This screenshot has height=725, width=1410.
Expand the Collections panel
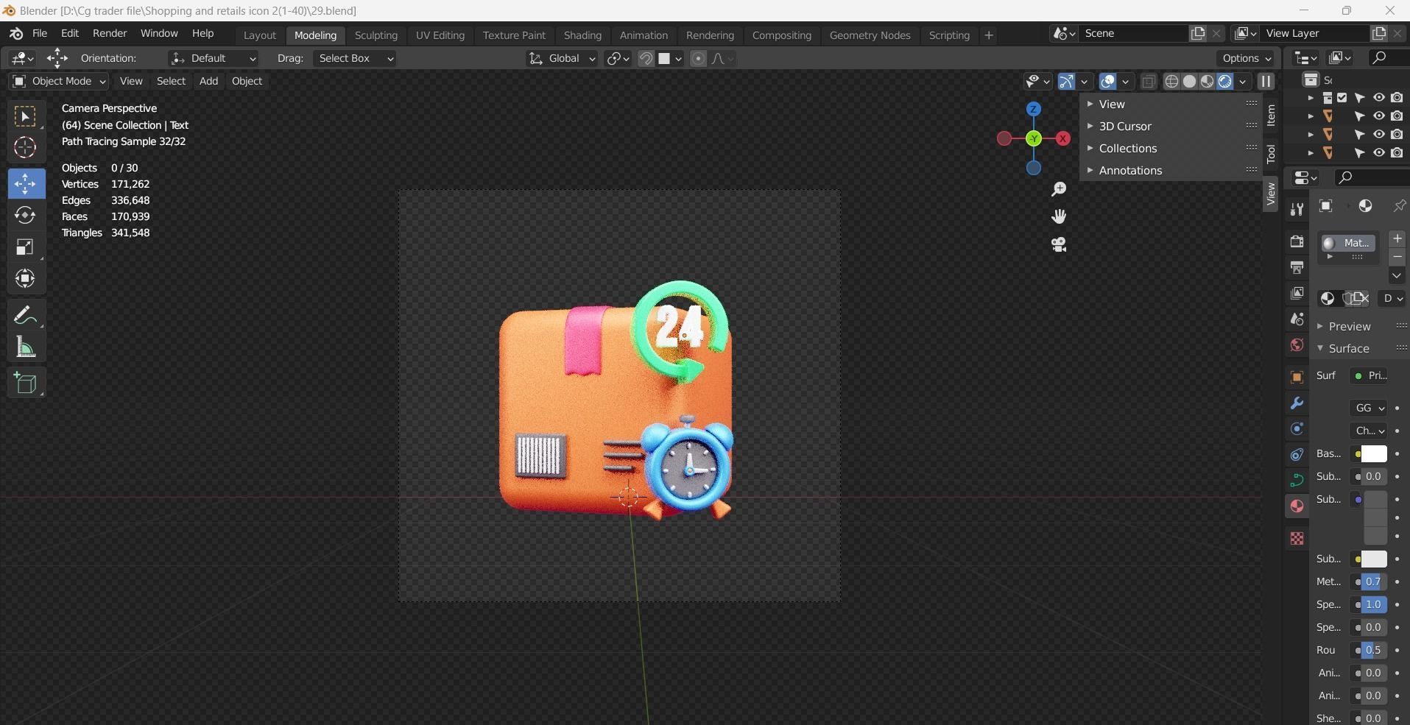coord(1128,148)
